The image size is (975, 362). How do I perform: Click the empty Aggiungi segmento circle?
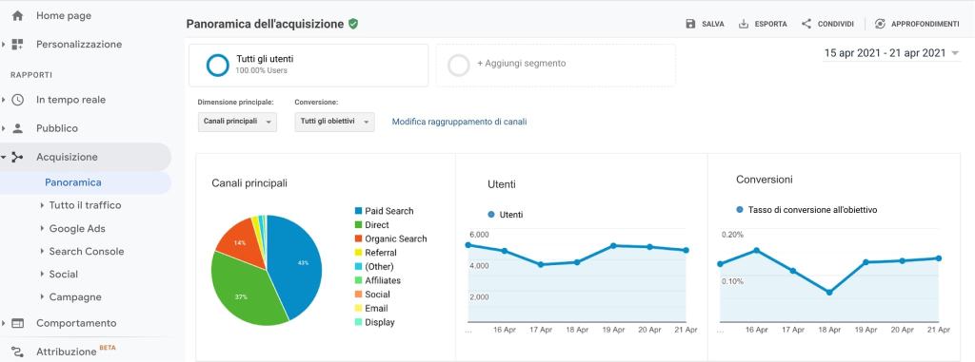(x=459, y=65)
